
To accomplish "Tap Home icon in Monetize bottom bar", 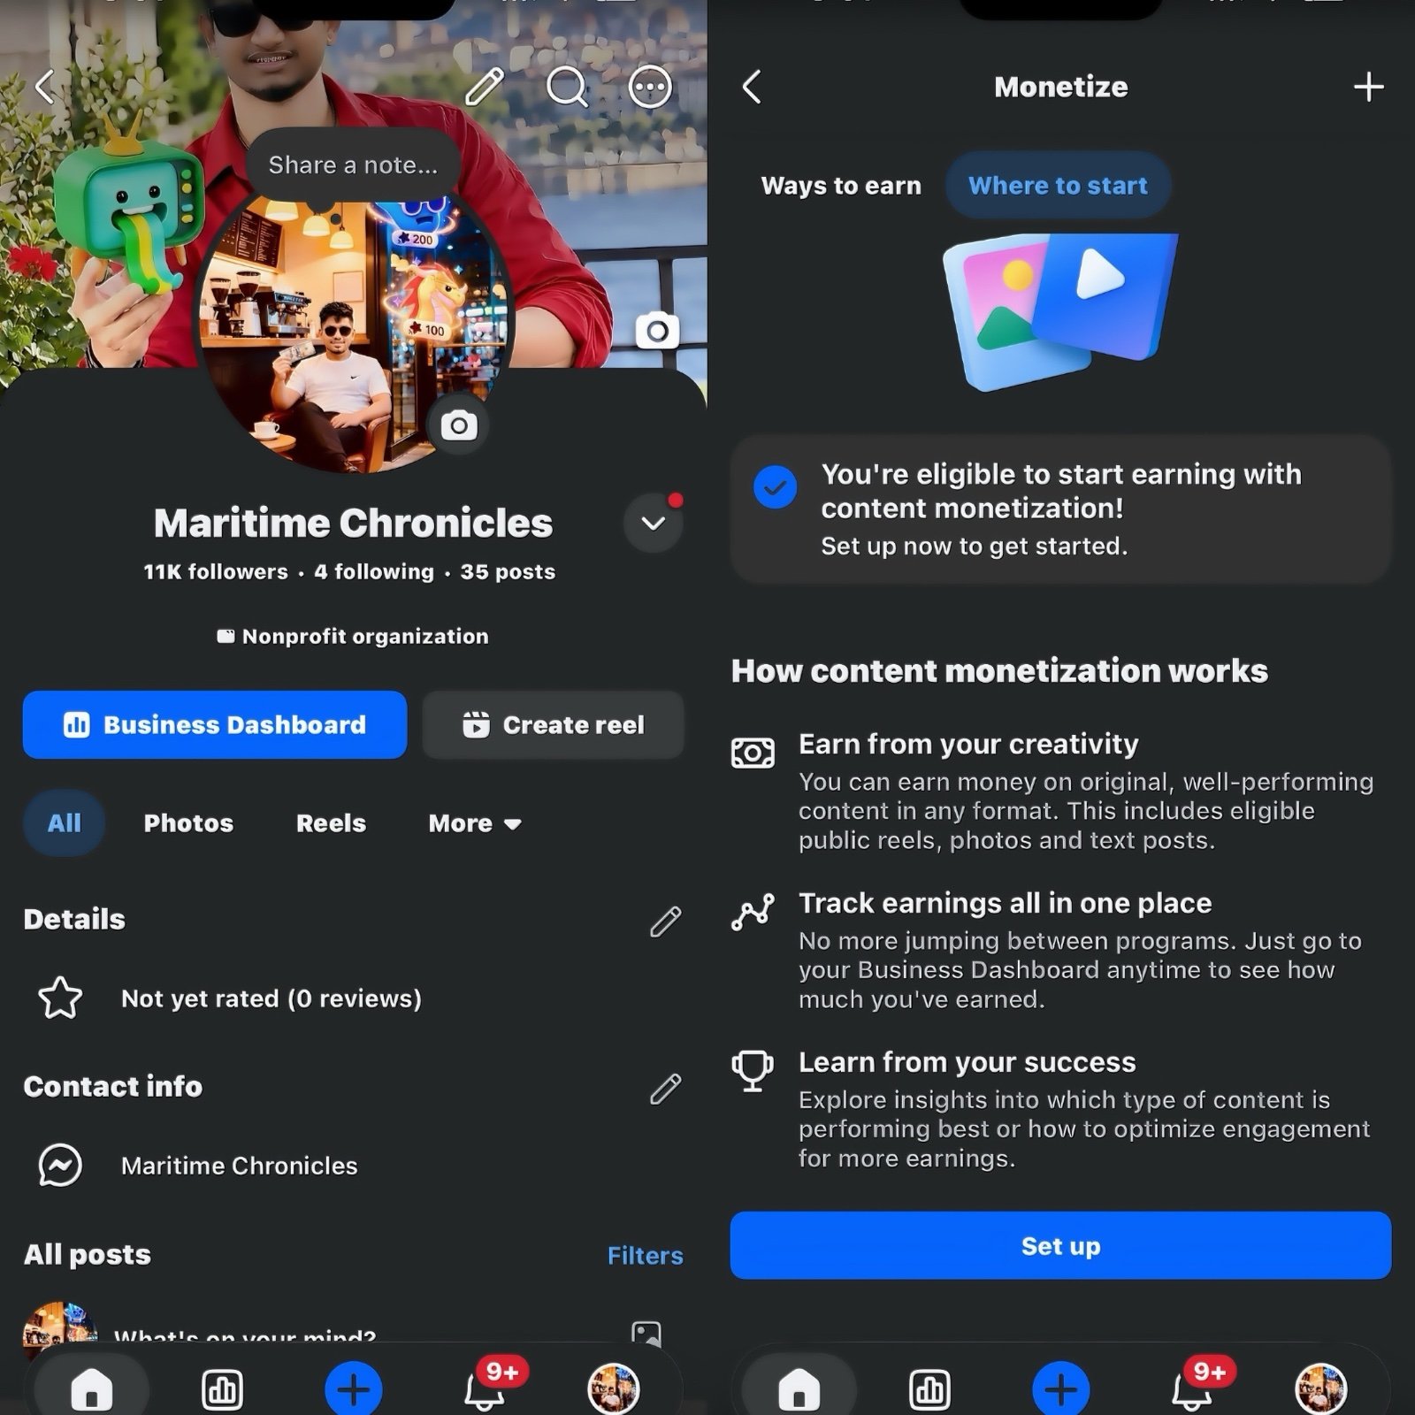I will tap(799, 1388).
